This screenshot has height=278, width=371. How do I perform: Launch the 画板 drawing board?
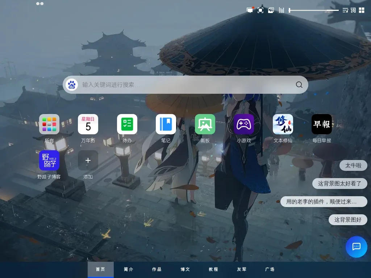tap(205, 124)
